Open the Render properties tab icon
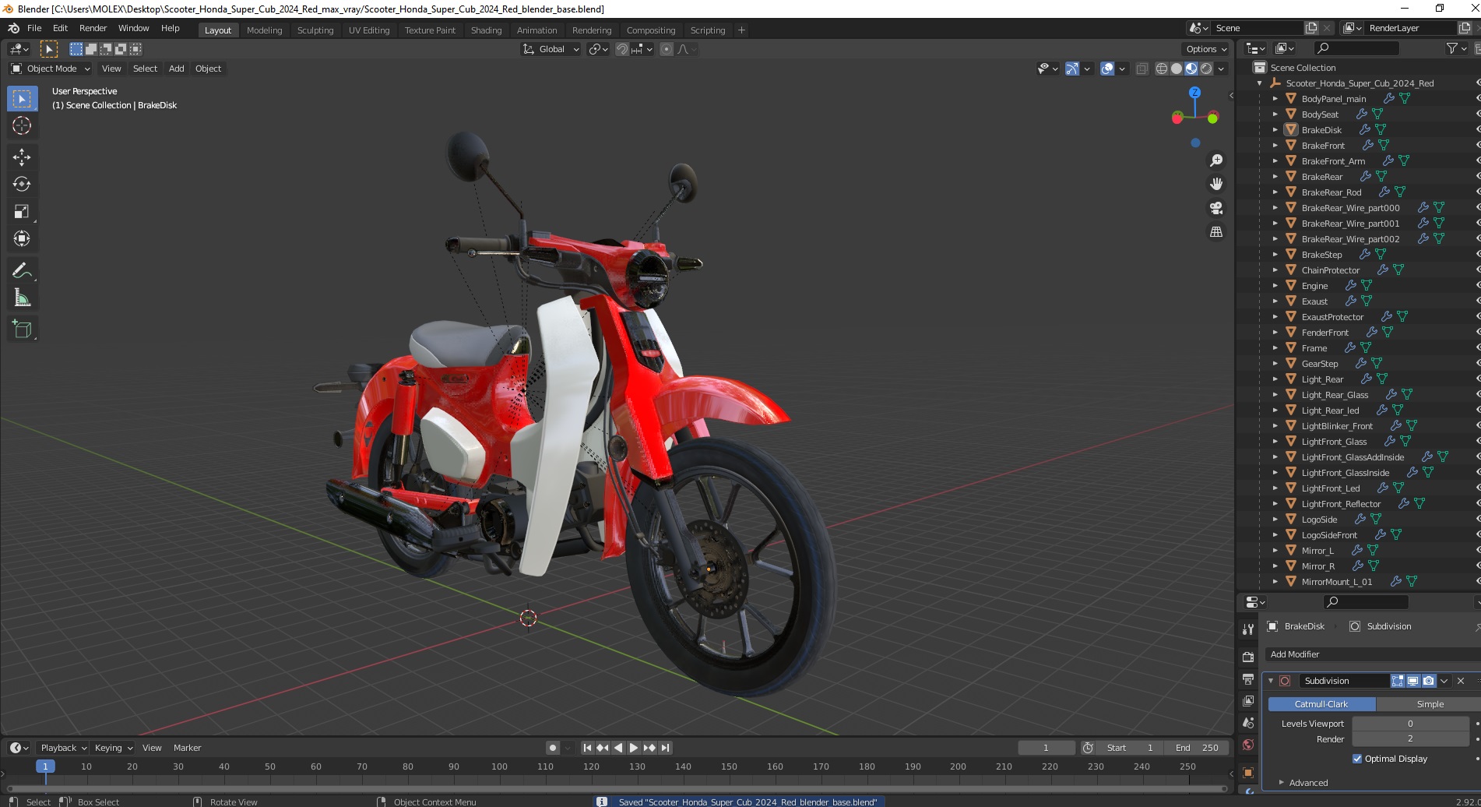The width and height of the screenshot is (1481, 807). coord(1248,657)
